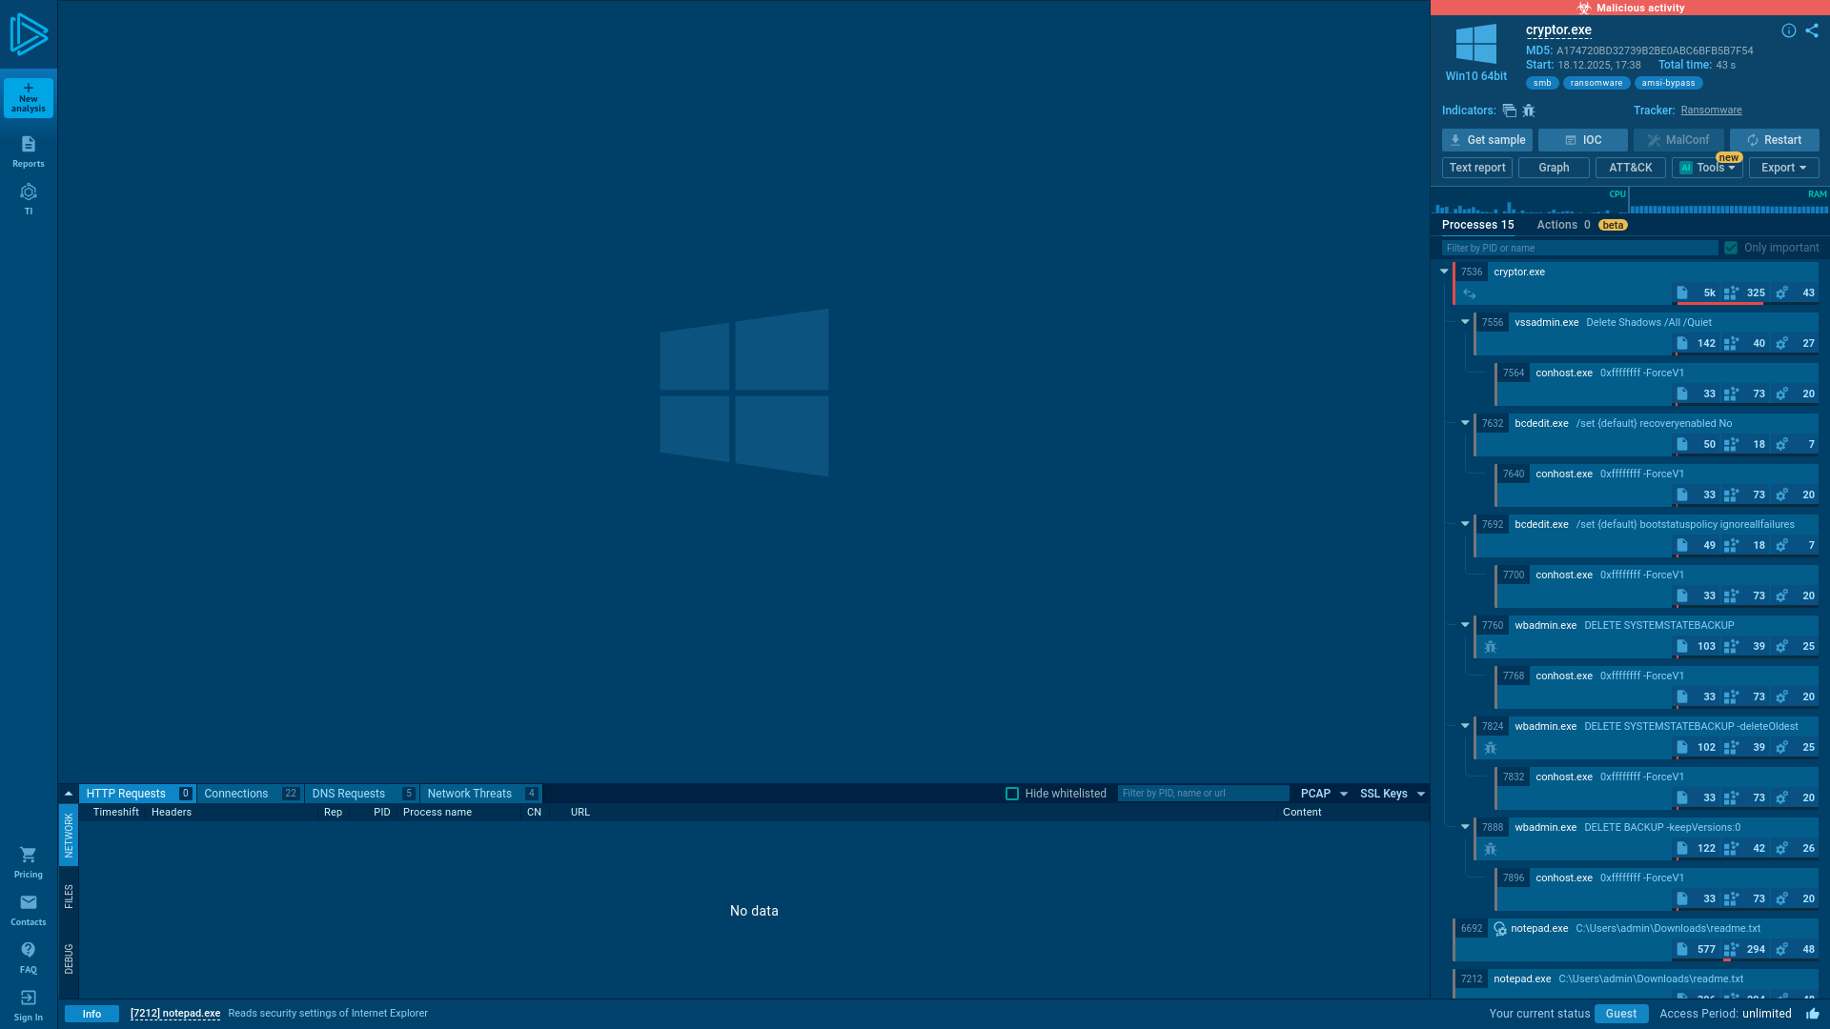
Task: Open the modules view for cryptor.exe
Action: click(x=1732, y=293)
